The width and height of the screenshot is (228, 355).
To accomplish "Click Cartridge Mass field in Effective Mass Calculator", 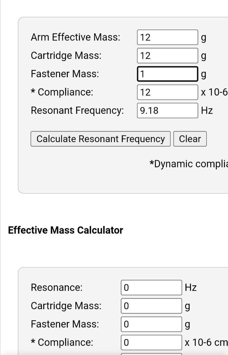I will [152, 306].
